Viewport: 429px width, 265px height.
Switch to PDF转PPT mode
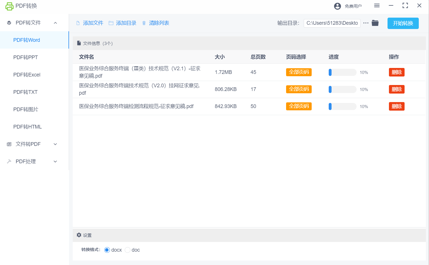point(26,57)
